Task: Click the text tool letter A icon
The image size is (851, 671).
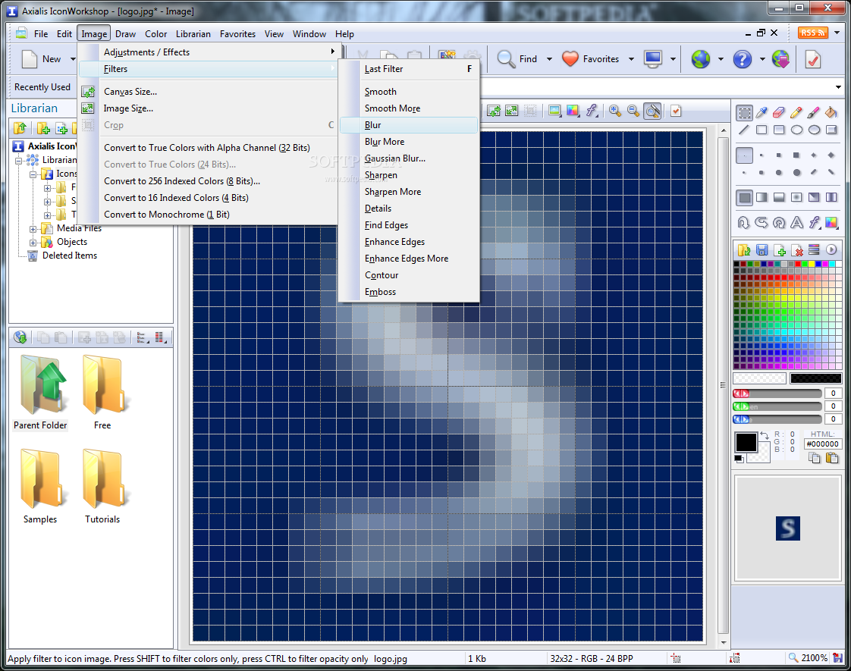Action: click(x=796, y=222)
